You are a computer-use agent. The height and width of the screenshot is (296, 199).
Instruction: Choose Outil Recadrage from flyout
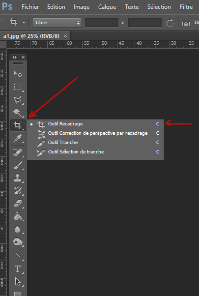pos(95,124)
